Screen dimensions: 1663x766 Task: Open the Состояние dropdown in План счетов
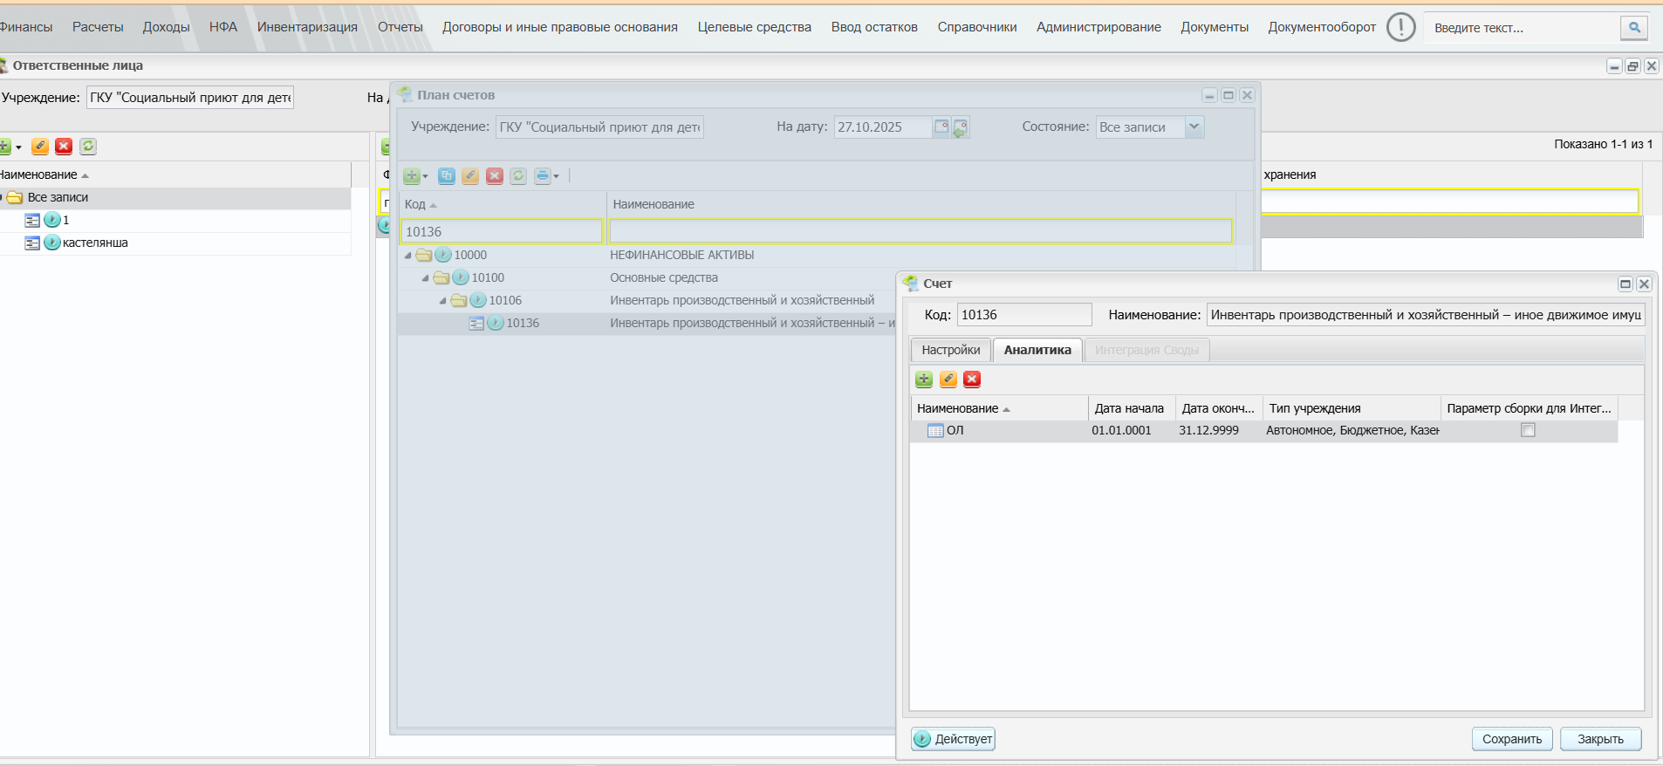tap(1194, 127)
